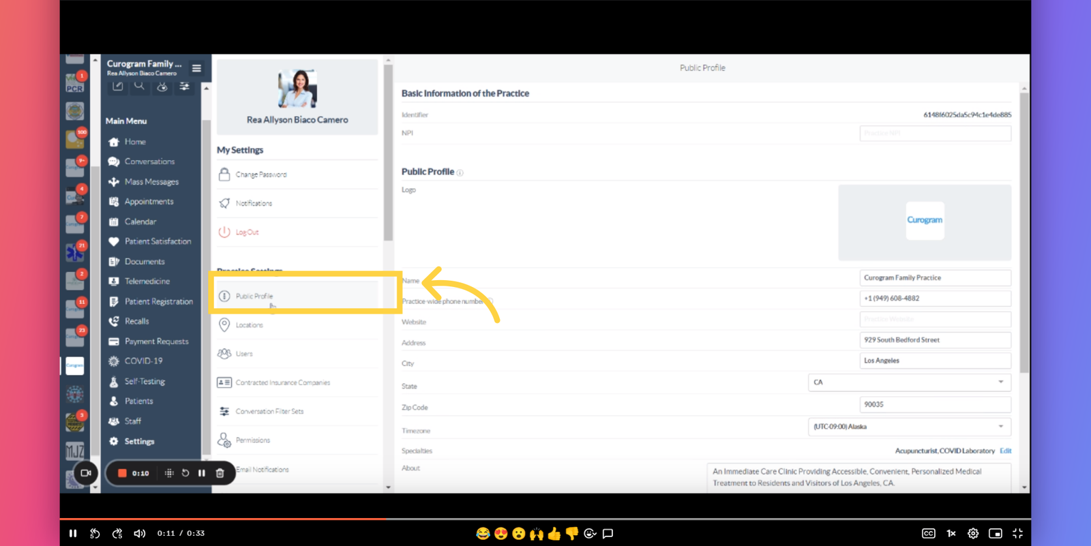Expand the State dropdown showing CA
The height and width of the screenshot is (546, 1091).
coord(909,382)
